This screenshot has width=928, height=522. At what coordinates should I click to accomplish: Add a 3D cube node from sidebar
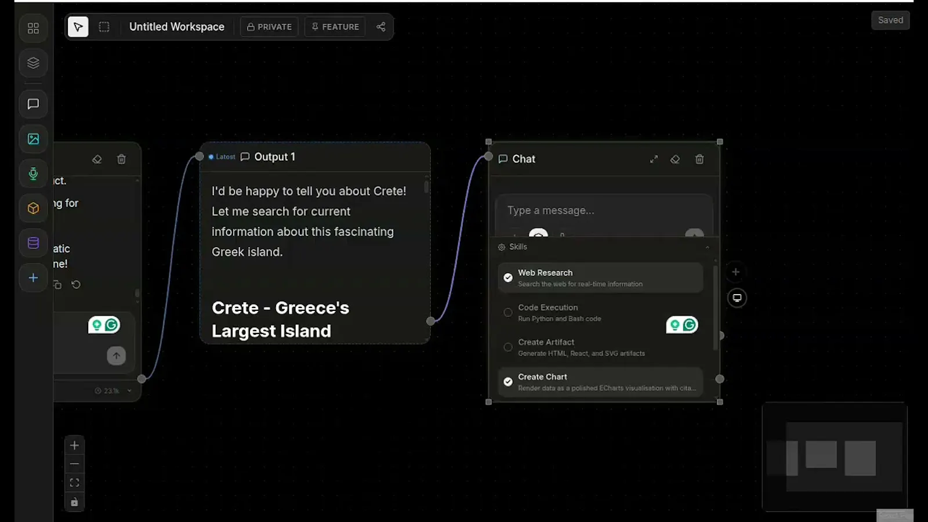coord(33,208)
